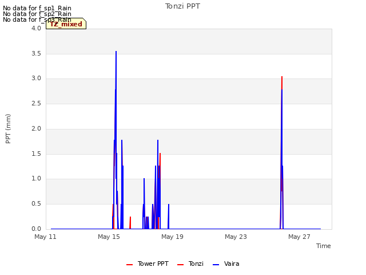
Task: Click the Time x-axis label
Action: pos(323,246)
